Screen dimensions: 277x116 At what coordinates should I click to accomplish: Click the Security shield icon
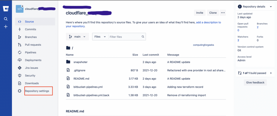click(19, 76)
